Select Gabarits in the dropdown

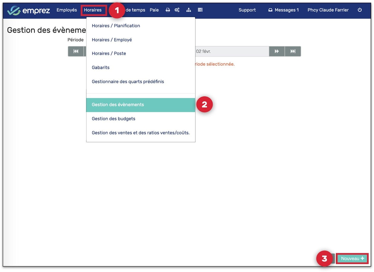point(101,68)
